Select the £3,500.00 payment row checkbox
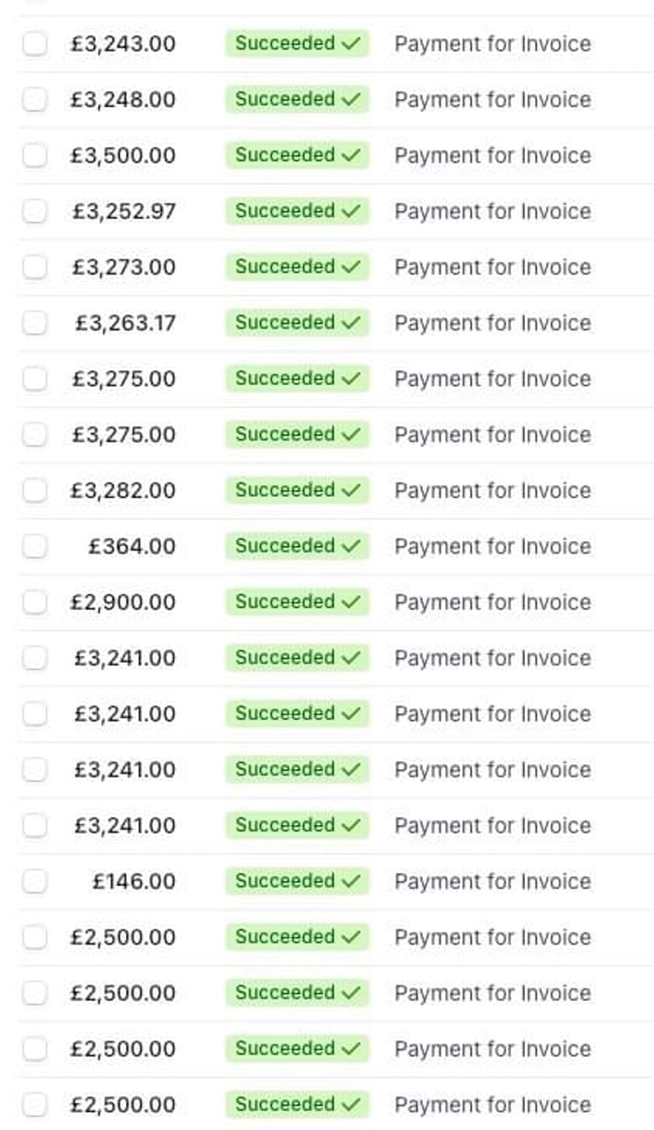654x1130 pixels. tap(35, 155)
